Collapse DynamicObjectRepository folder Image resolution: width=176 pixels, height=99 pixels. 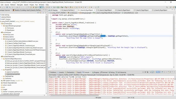[2, 59]
